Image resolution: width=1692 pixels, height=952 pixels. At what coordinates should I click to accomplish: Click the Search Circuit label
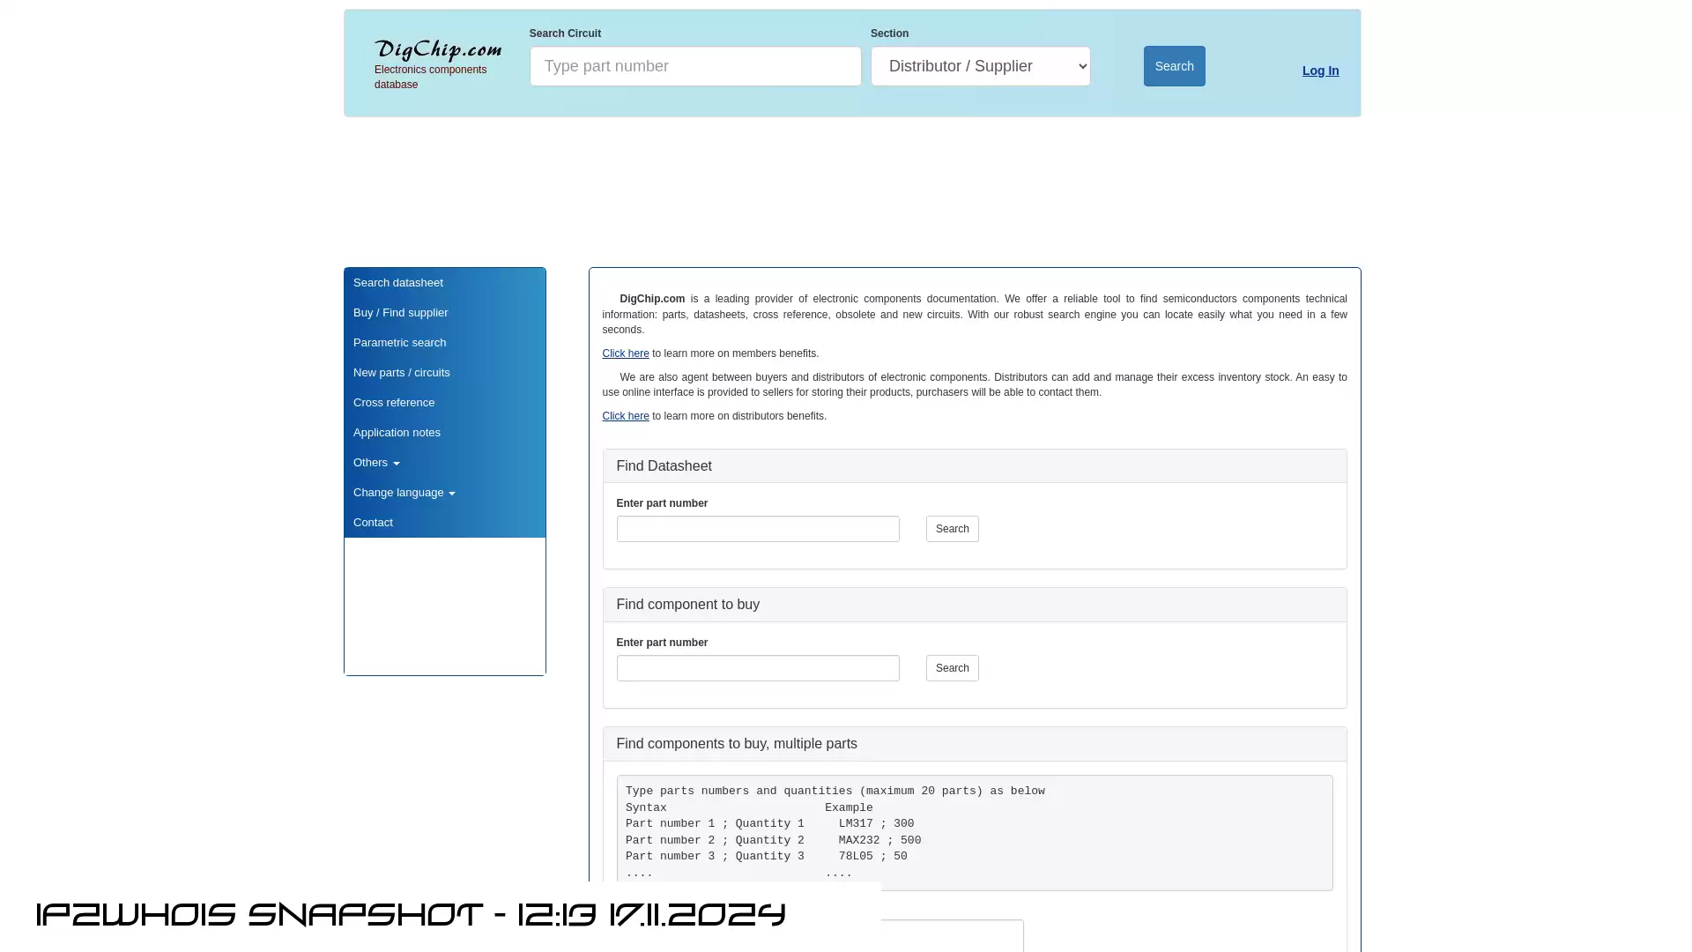click(x=565, y=33)
